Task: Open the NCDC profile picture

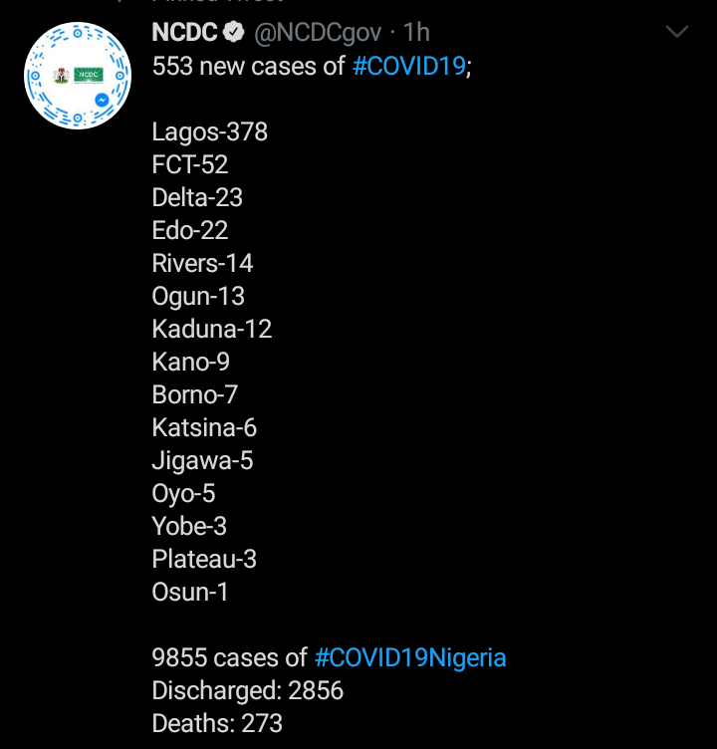Action: (78, 78)
